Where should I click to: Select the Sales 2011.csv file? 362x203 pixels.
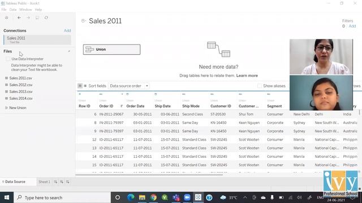pos(21,78)
